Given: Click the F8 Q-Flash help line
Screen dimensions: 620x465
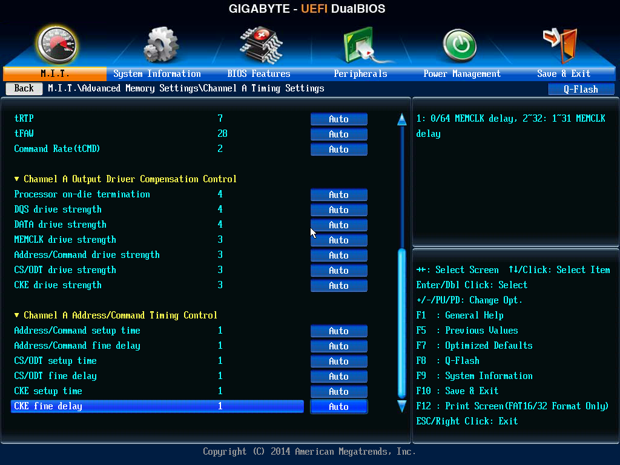Looking at the screenshot, I should pyautogui.click(x=447, y=361).
